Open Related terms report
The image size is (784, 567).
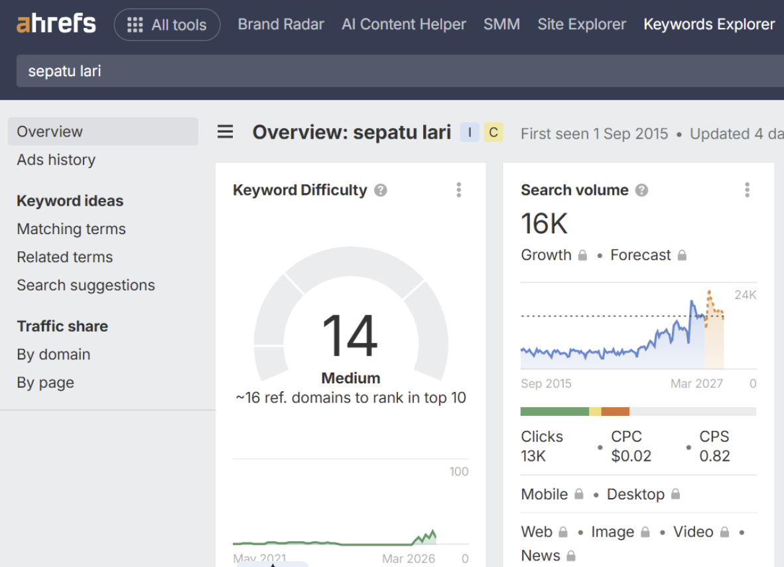coord(65,257)
